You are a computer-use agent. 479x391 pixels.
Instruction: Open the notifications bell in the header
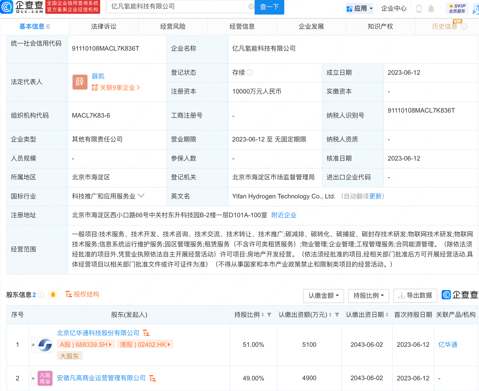pyautogui.click(x=431, y=9)
